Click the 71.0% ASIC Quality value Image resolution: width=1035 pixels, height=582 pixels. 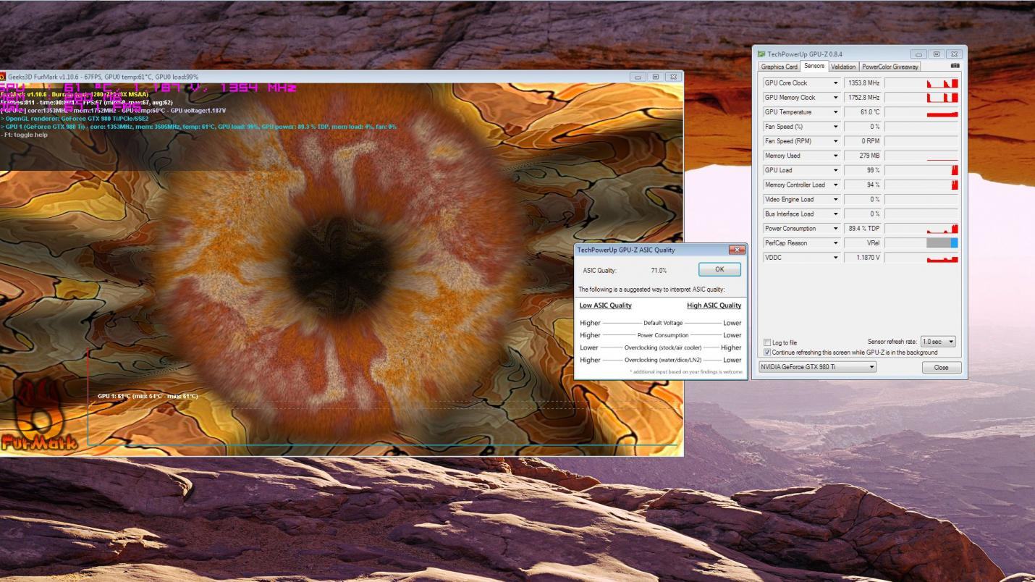(x=659, y=271)
